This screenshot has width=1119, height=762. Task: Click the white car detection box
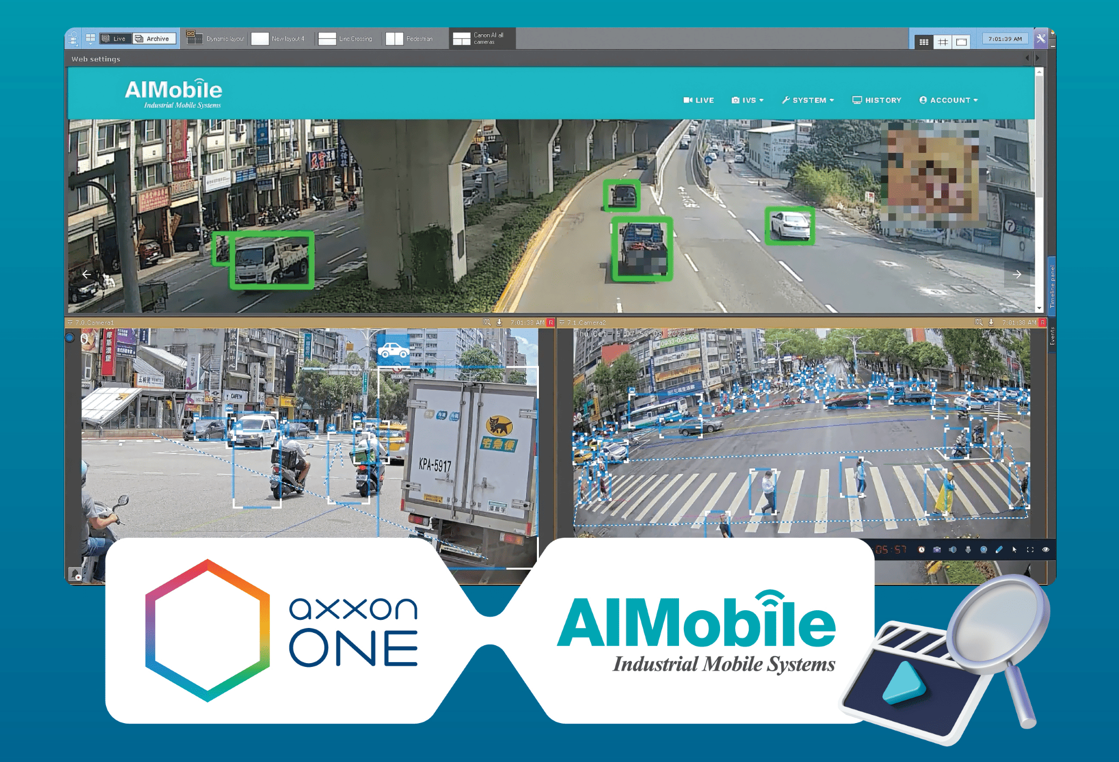tap(790, 226)
